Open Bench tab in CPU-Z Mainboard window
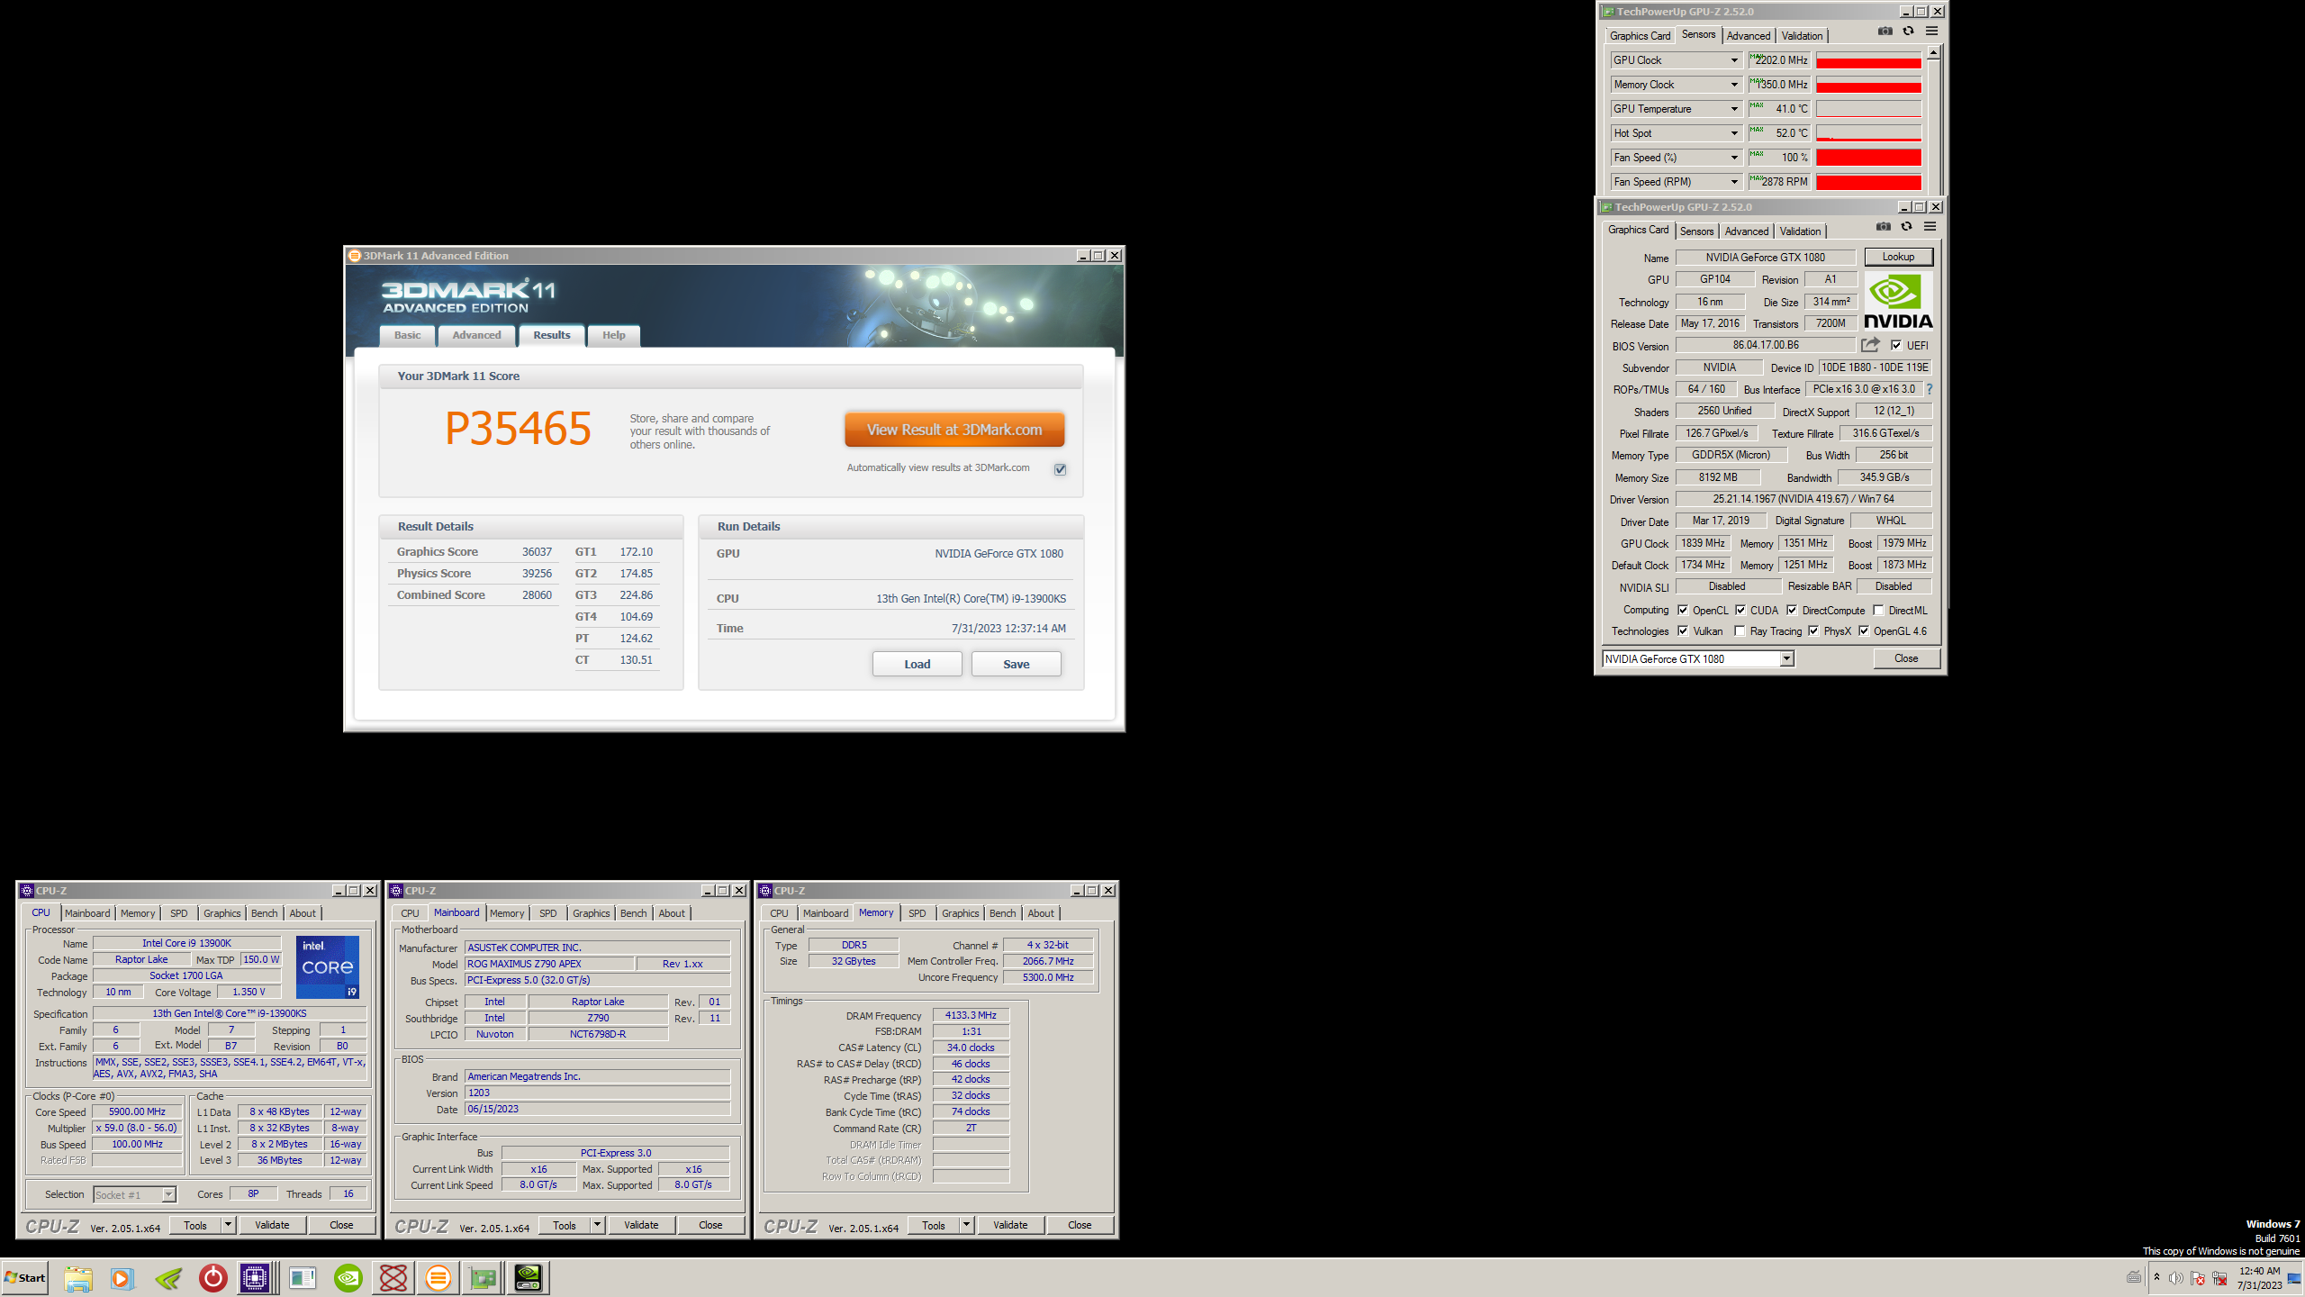The image size is (2305, 1297). 633,913
